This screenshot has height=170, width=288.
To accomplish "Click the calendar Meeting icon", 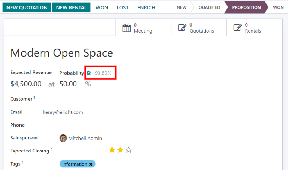I will 127,28.
